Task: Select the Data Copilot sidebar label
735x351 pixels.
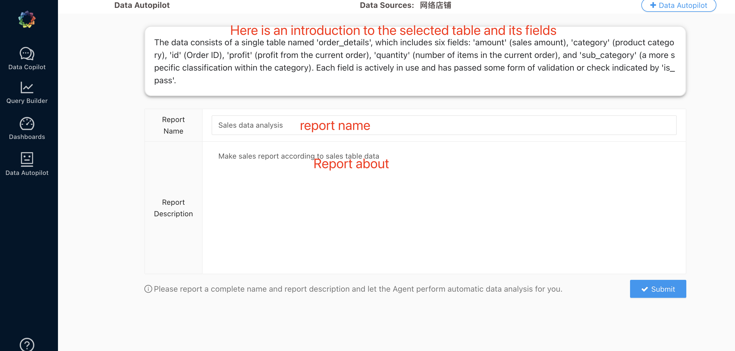Action: pyautogui.click(x=27, y=67)
